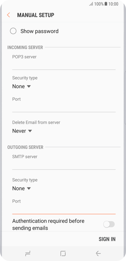Open Delete Email from server dropdown
126x261 pixels.
click(x=22, y=131)
